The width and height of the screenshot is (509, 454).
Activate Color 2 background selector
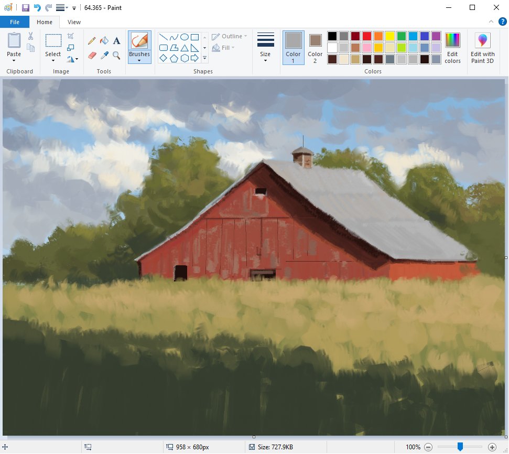[315, 48]
